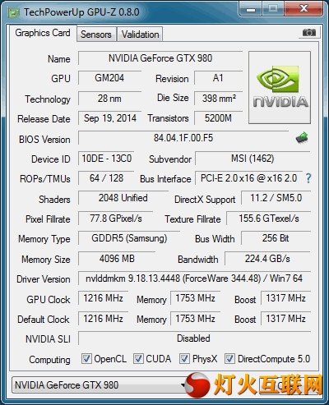Click GPU Clock value 1216 MHz
Viewport: 329px width, 405px height.
point(104,298)
